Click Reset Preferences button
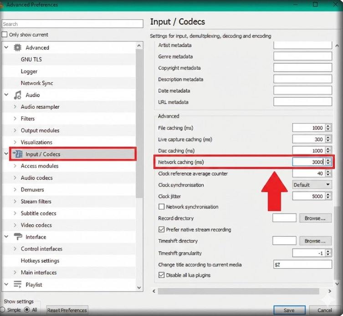Screen dimensions: 343x316 click(x=67, y=310)
